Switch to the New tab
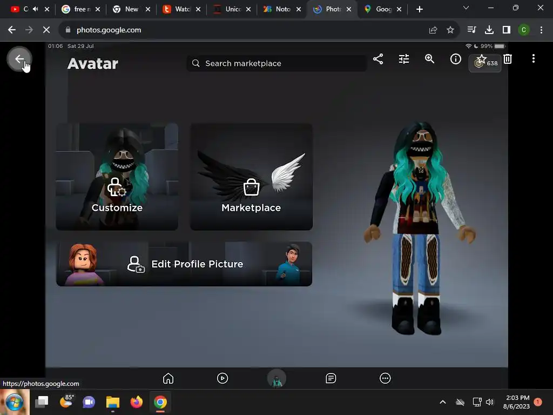 tap(131, 9)
